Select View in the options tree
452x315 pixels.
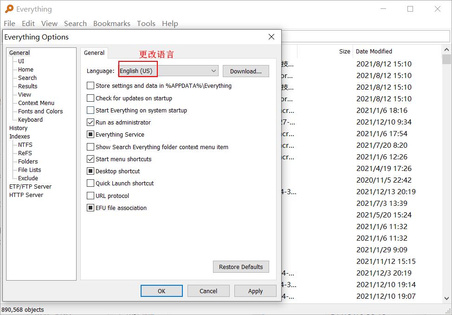click(25, 94)
